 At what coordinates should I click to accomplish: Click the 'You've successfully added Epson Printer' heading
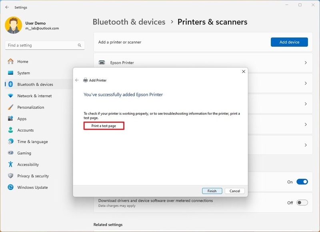(123, 94)
